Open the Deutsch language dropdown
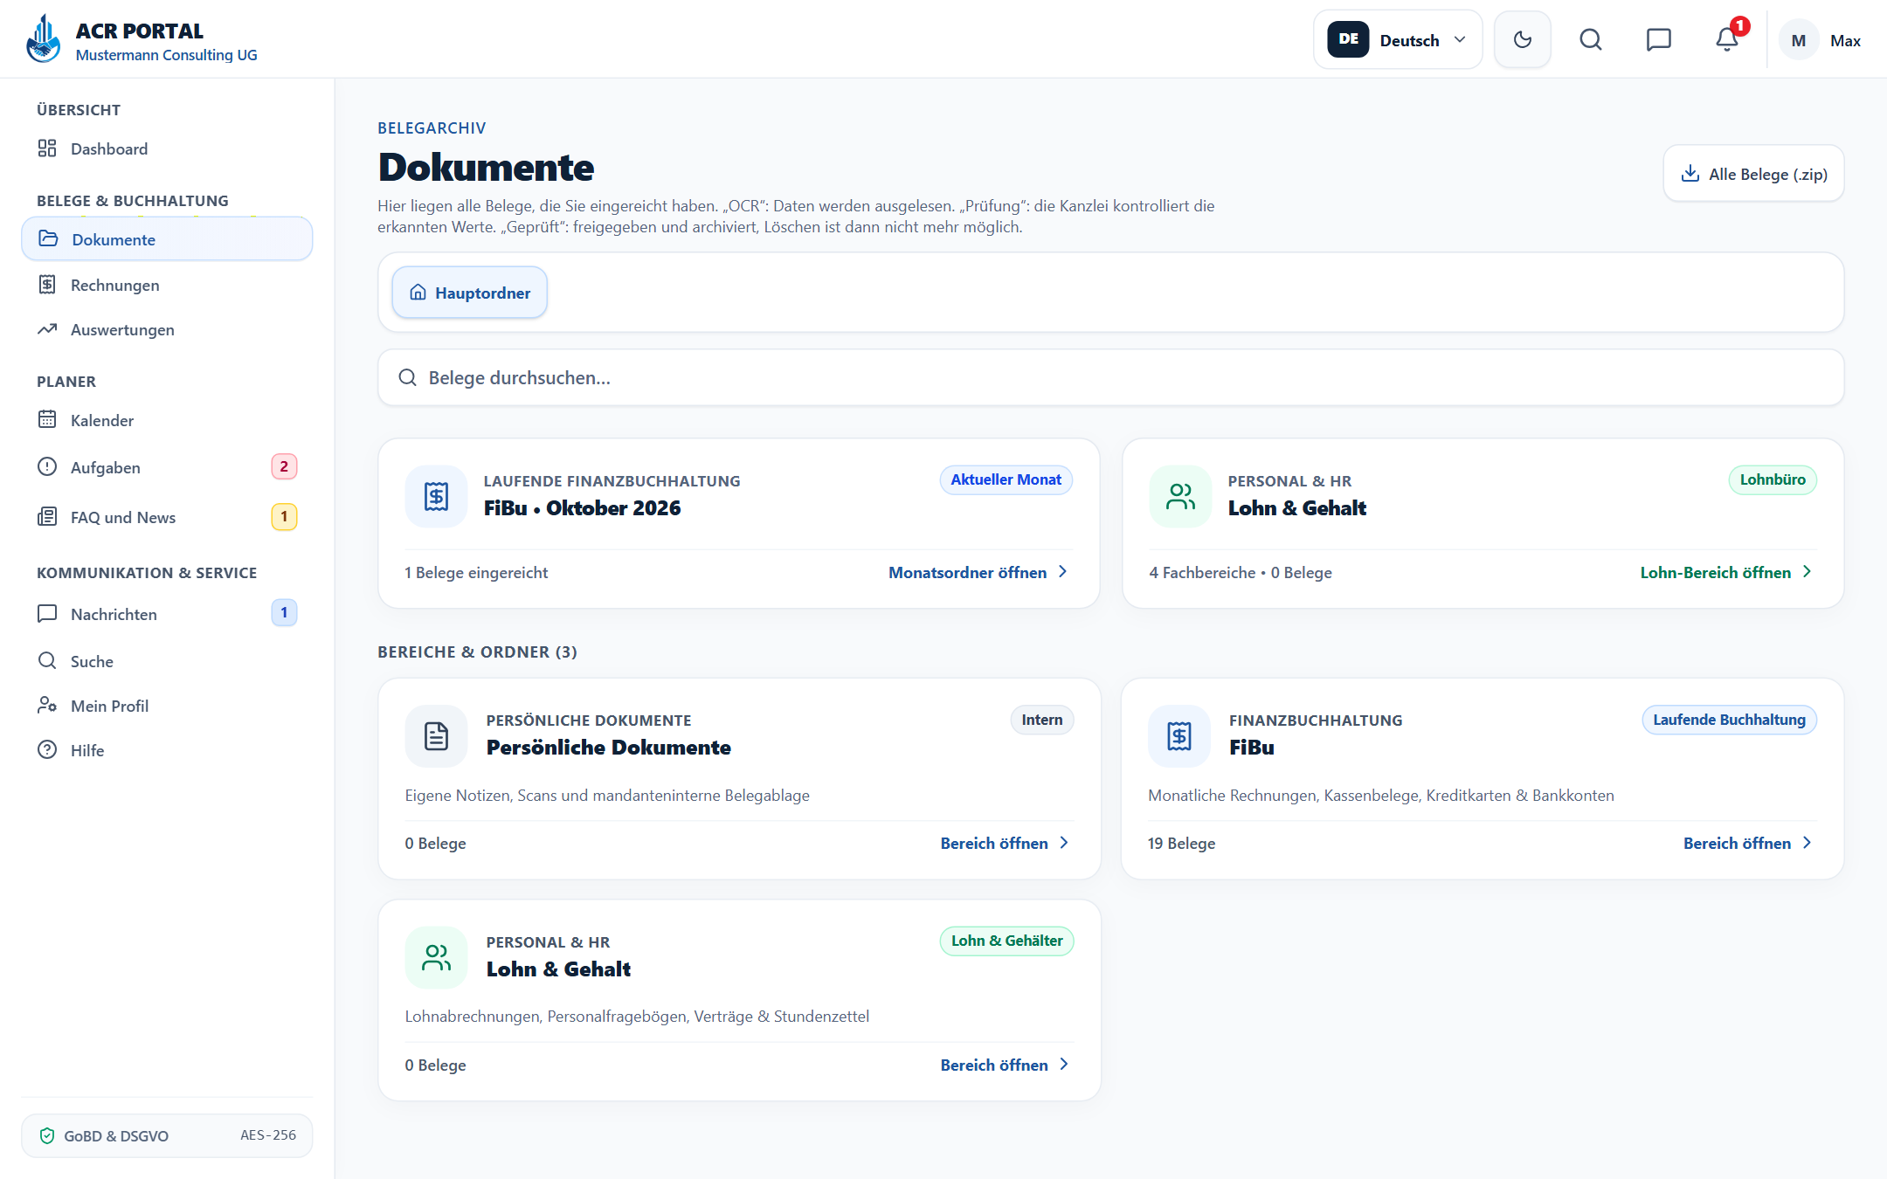The height and width of the screenshot is (1179, 1887). [x=1398, y=39]
